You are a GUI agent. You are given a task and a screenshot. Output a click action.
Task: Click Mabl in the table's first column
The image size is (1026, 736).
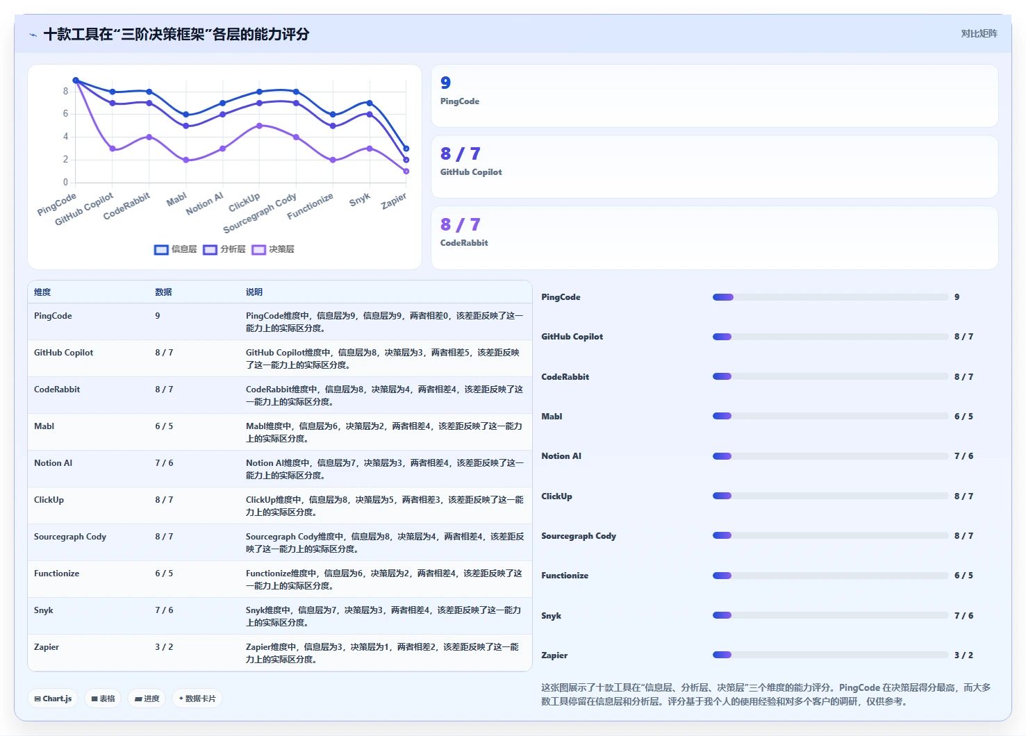(x=44, y=426)
